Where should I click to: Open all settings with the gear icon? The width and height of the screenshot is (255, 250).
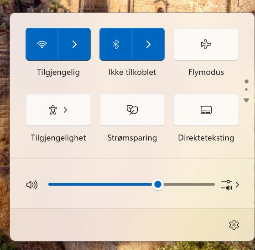234,225
